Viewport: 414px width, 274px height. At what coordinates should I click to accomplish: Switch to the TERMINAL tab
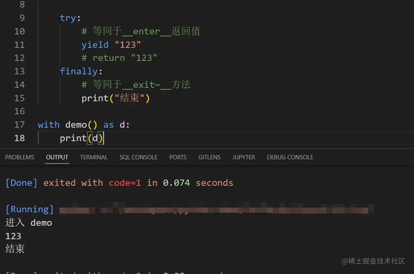pyautogui.click(x=94, y=157)
